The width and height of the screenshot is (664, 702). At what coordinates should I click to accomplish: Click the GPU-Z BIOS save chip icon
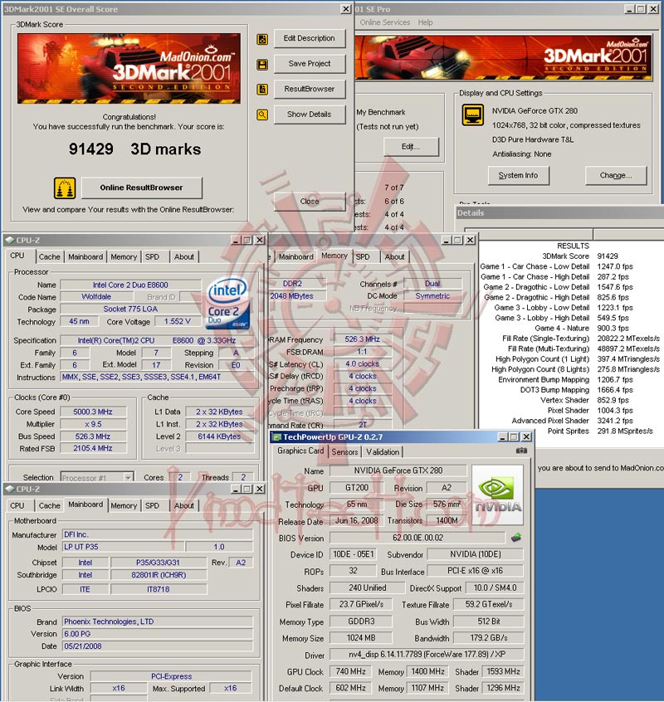pos(515,537)
